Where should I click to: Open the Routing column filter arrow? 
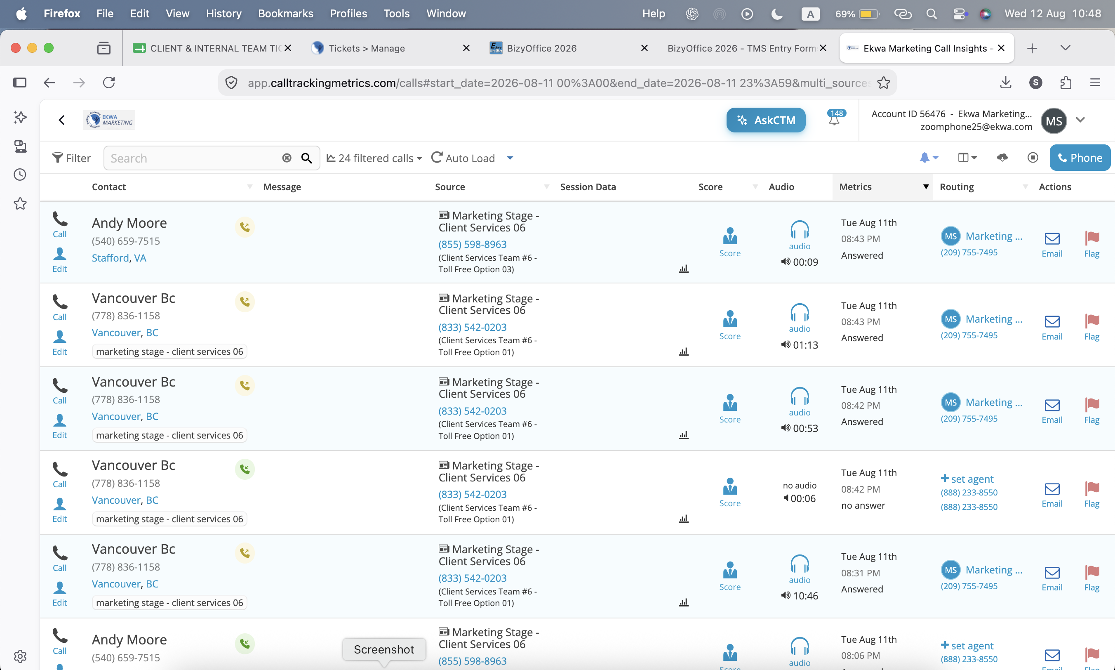[1025, 187]
